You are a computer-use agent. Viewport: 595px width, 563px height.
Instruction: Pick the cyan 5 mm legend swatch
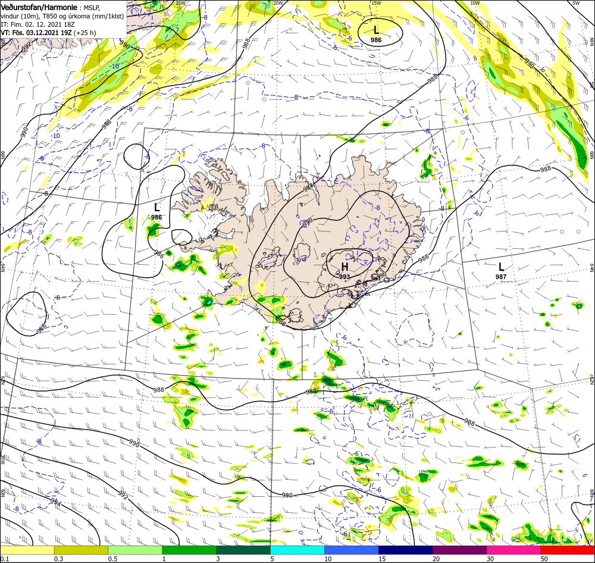point(297,550)
